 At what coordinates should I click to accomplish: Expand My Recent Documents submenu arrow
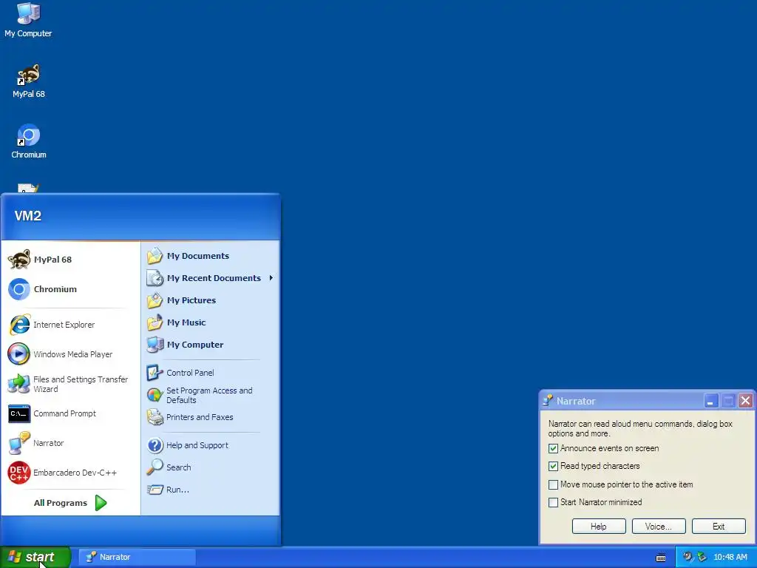coord(271,278)
